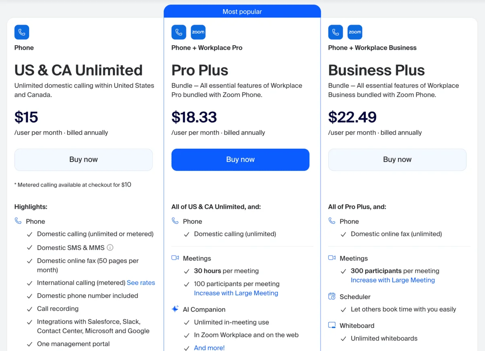Click the phone handset icon on Pro Plus card
Image resolution: width=485 pixels, height=351 pixels.
179,32
